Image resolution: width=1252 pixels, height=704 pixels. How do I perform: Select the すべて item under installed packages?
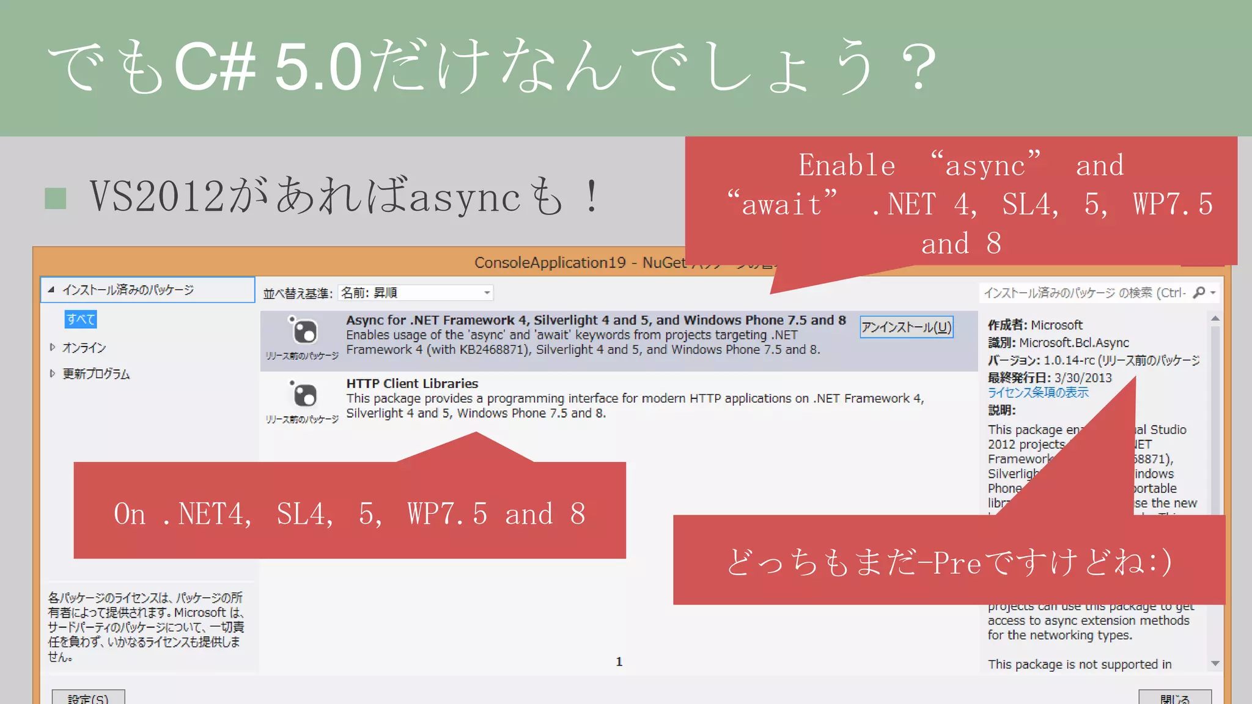point(81,319)
